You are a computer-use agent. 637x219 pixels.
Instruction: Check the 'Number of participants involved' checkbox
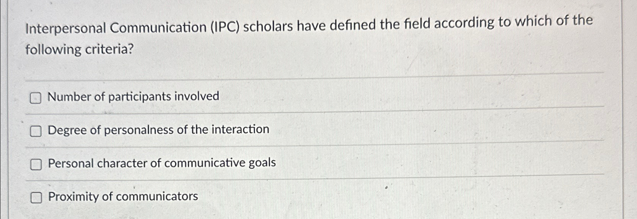[x=36, y=97]
